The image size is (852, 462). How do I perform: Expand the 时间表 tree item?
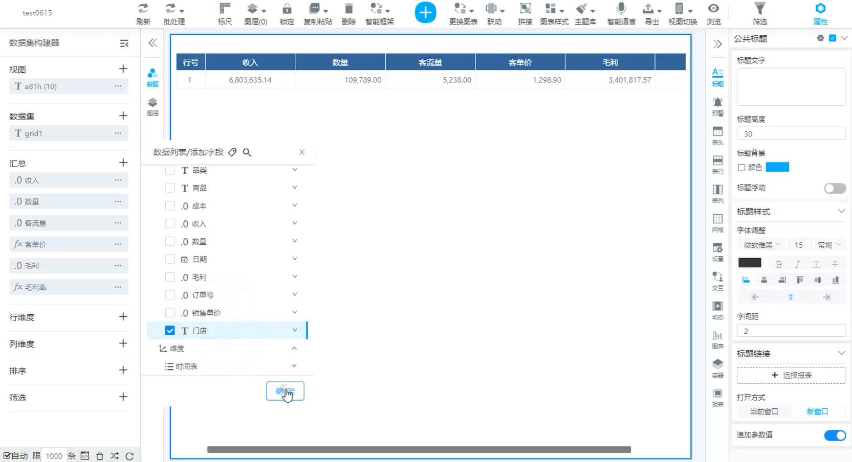pyautogui.click(x=294, y=366)
